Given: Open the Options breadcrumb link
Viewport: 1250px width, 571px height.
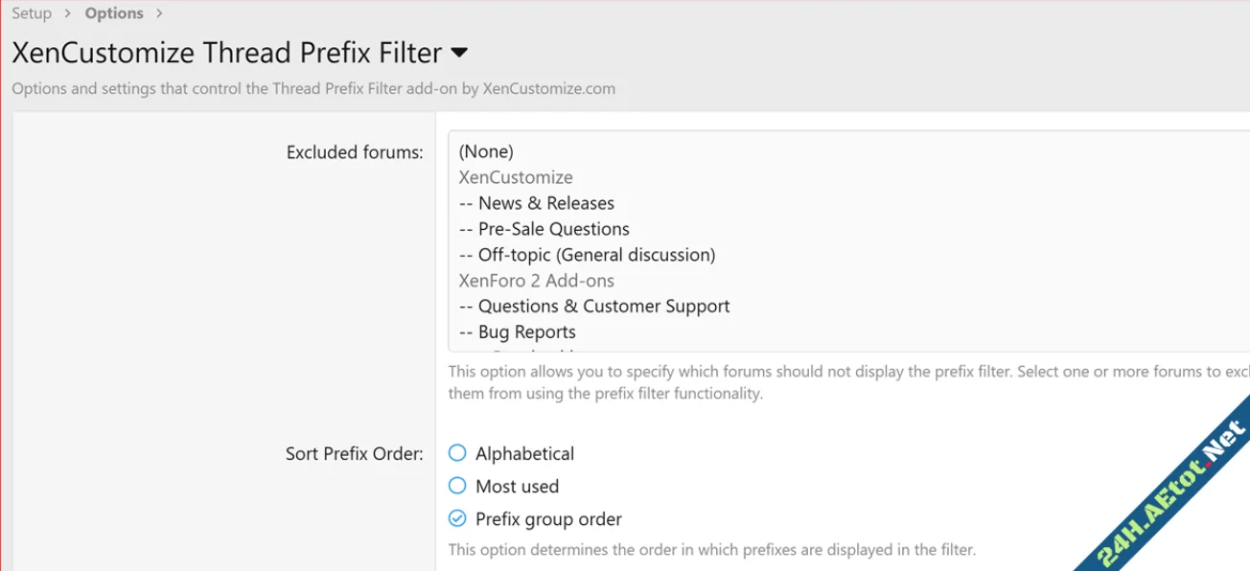Looking at the screenshot, I should click(114, 13).
